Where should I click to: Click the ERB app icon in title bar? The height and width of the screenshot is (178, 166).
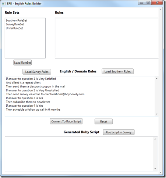(x=4, y=4)
